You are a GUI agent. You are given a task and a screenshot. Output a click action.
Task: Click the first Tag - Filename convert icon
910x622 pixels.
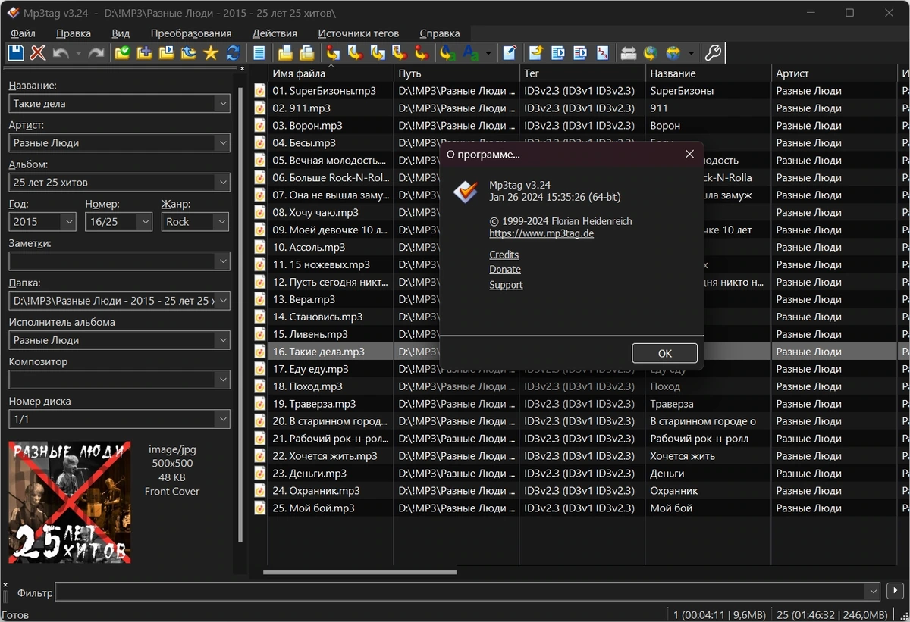point(332,53)
